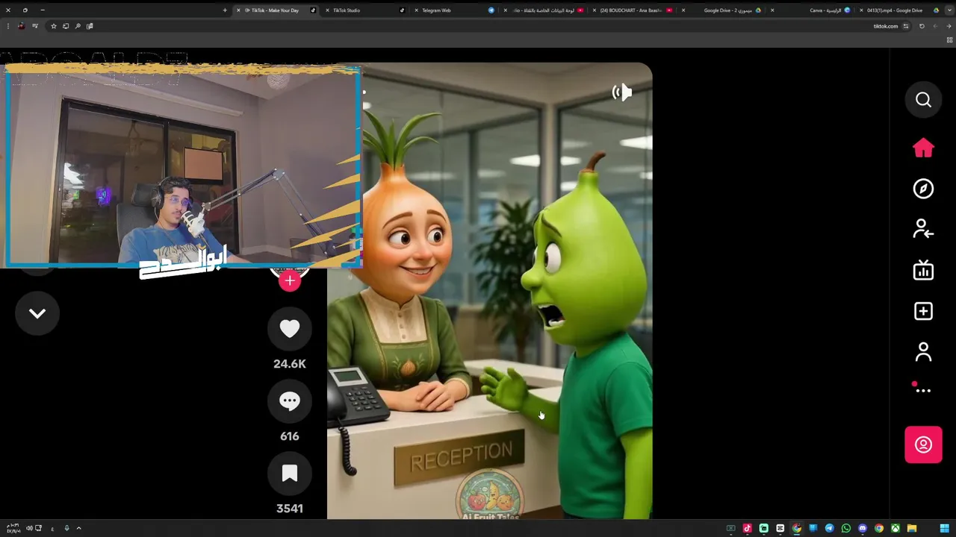Open the LIVE TV icon
The image size is (956, 537).
pyautogui.click(x=923, y=270)
